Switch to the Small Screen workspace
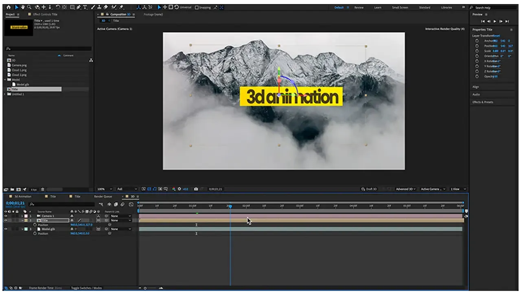Image resolution: width=521 pixels, height=293 pixels. 400,7
